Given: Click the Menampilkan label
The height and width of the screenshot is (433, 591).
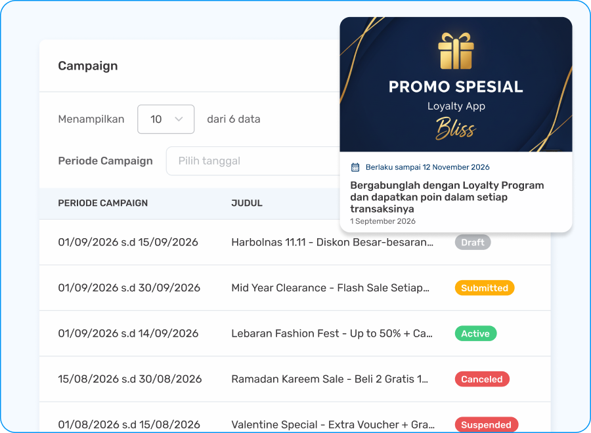Looking at the screenshot, I should point(91,119).
